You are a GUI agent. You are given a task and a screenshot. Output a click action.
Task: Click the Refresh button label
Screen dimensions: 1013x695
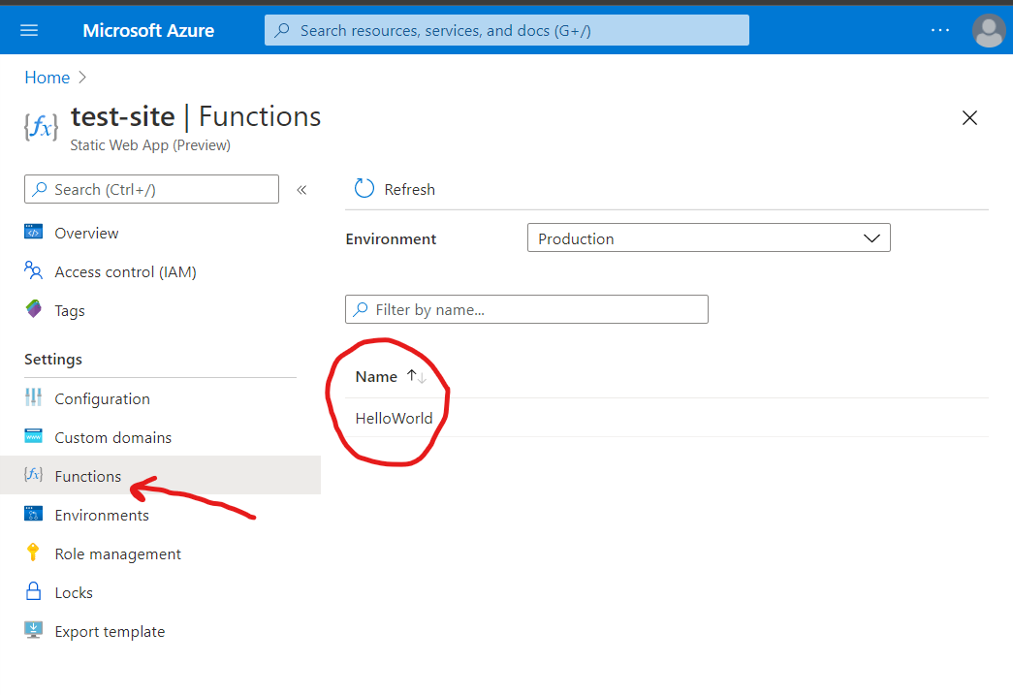coord(410,189)
